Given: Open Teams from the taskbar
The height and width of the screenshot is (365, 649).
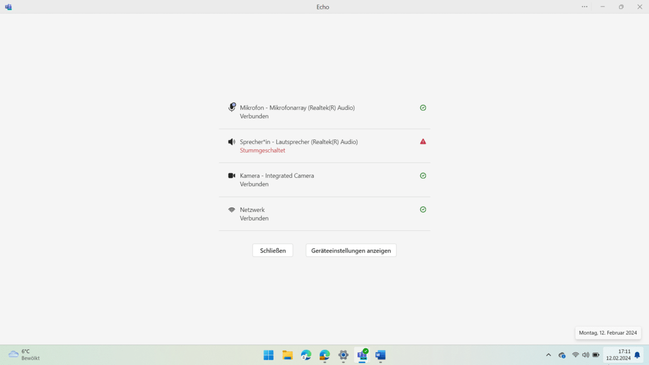Looking at the screenshot, I should (x=362, y=355).
